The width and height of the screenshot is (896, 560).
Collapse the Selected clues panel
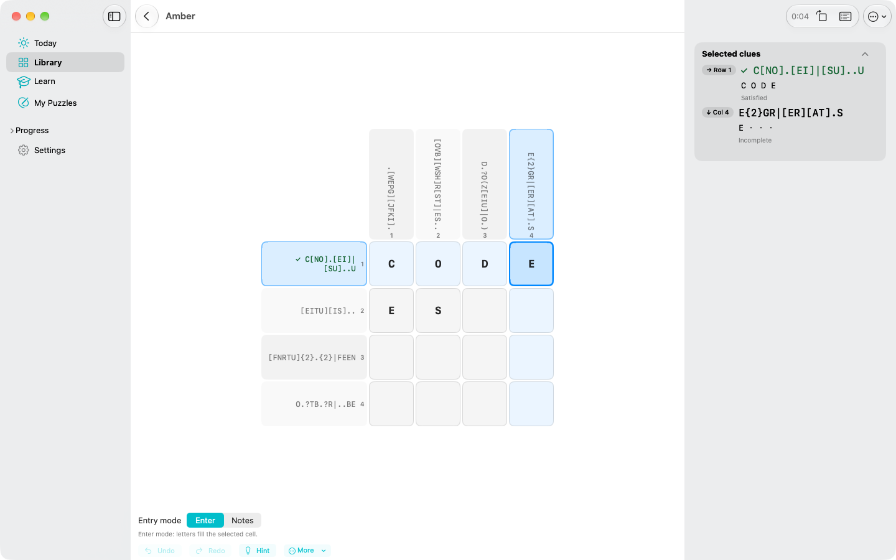pos(865,54)
